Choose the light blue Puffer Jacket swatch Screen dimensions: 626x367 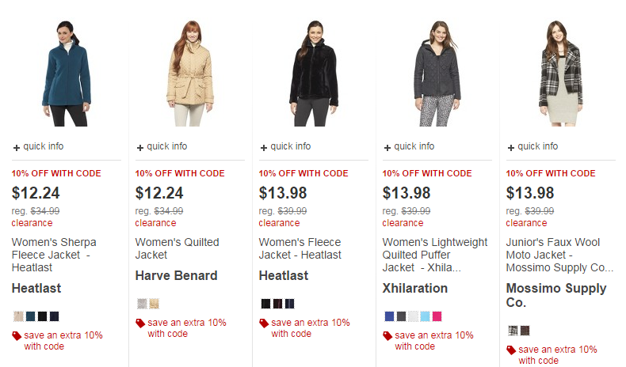pyautogui.click(x=425, y=316)
